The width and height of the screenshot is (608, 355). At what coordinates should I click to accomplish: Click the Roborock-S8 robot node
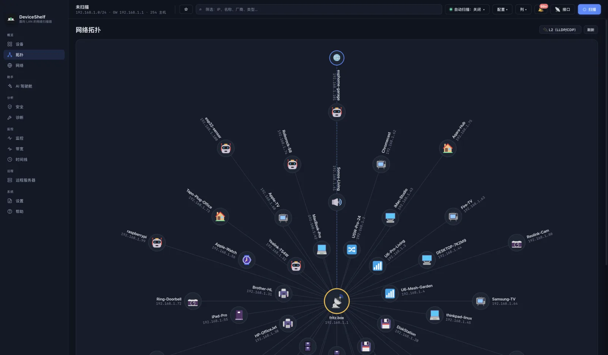(x=292, y=164)
